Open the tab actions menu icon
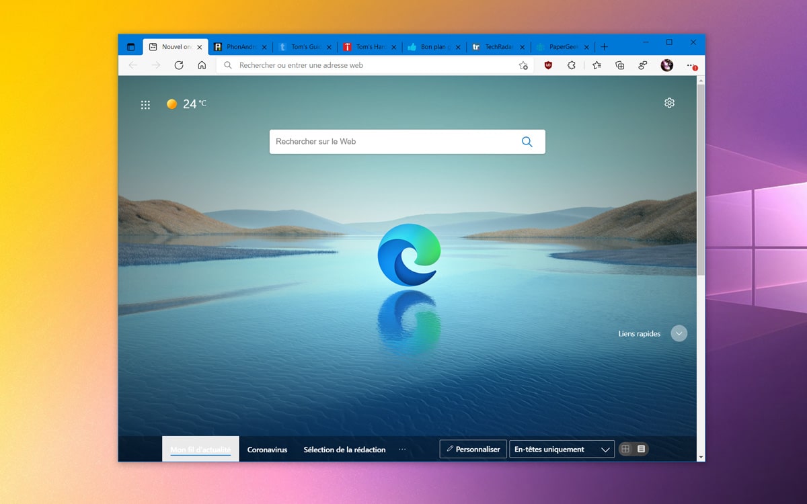Viewport: 807px width, 504px height. point(131,47)
